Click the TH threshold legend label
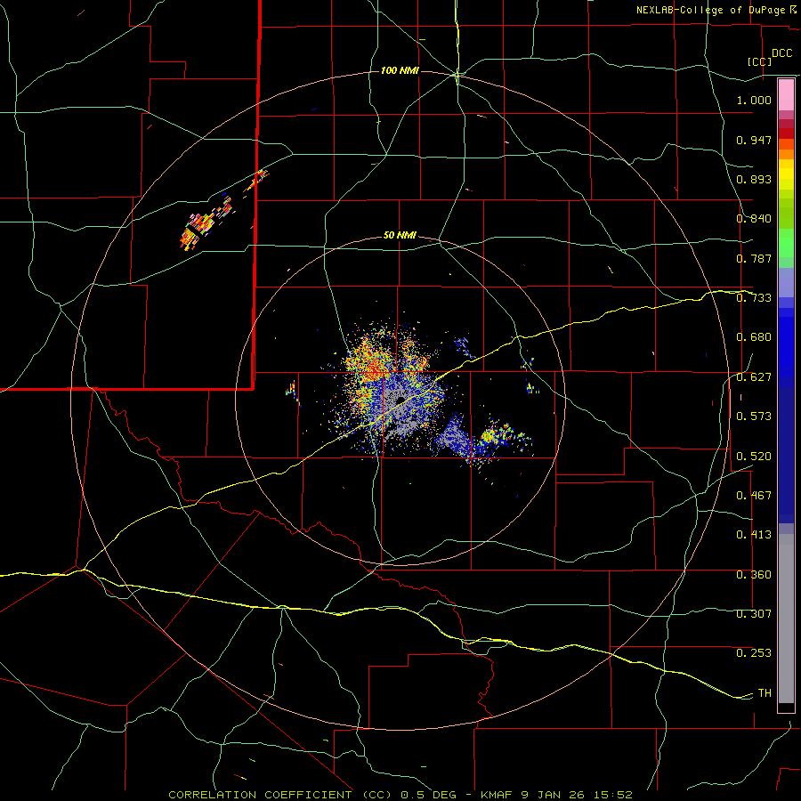The height and width of the screenshot is (801, 801). [765, 693]
